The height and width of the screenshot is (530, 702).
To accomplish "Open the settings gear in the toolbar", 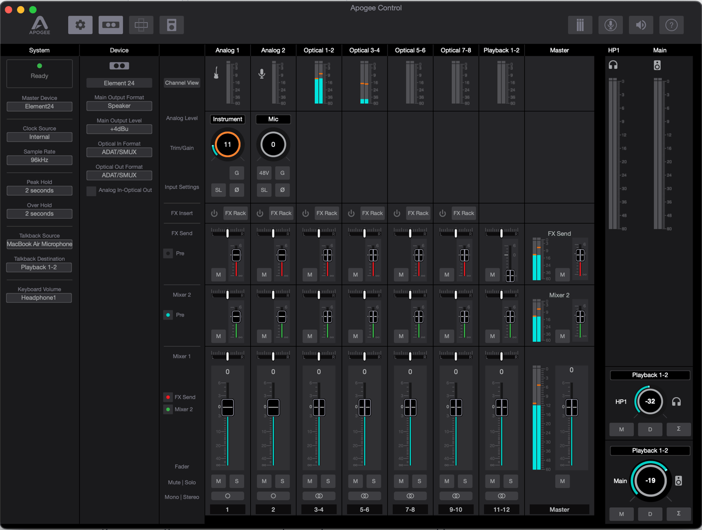I will click(80, 25).
